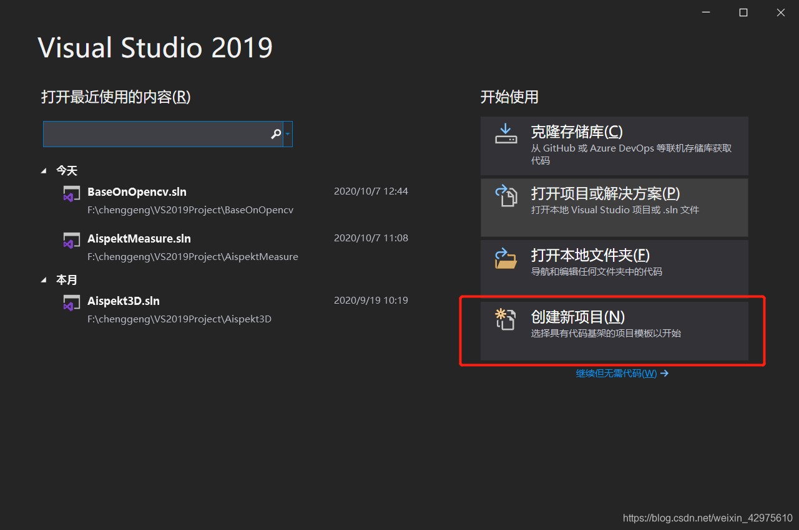The height and width of the screenshot is (530, 799).
Task: Start 创建新项目(N)
Action: tap(614, 331)
